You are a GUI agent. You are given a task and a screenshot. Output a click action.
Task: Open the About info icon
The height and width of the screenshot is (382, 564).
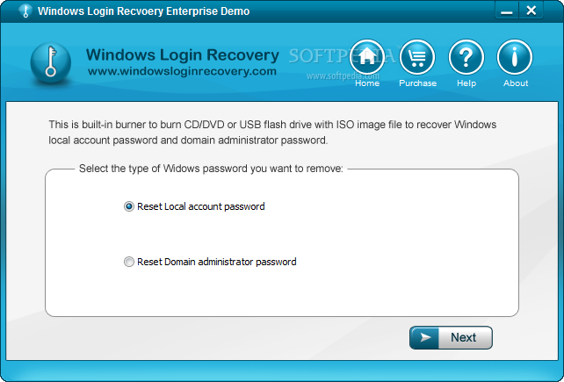515,58
